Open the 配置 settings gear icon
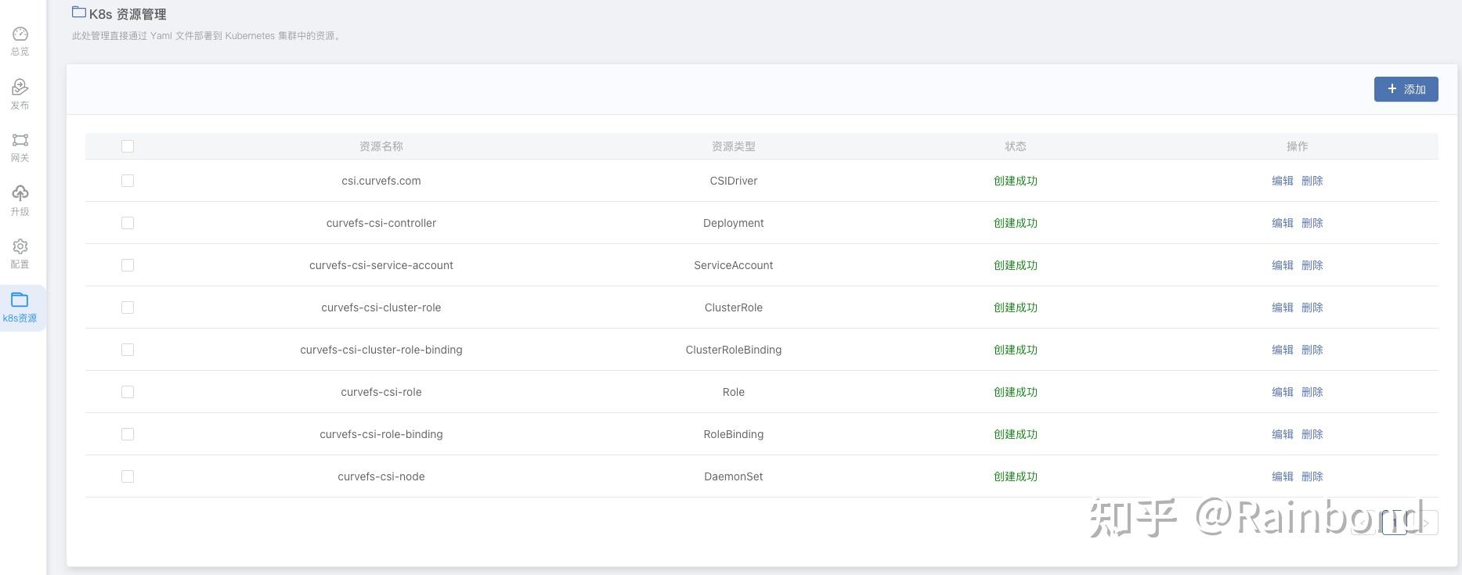The height and width of the screenshot is (575, 1462). tap(20, 246)
